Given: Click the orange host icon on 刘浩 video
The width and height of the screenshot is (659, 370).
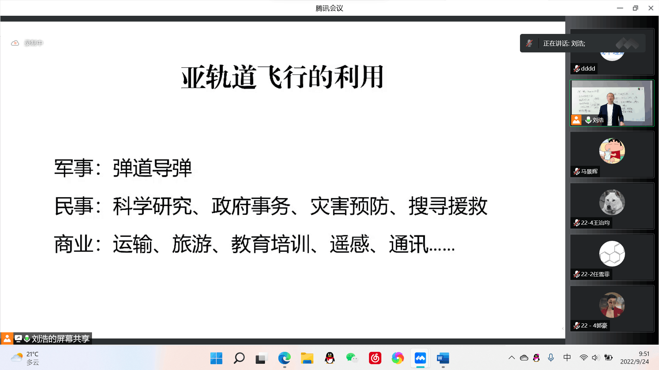Looking at the screenshot, I should click(x=576, y=120).
